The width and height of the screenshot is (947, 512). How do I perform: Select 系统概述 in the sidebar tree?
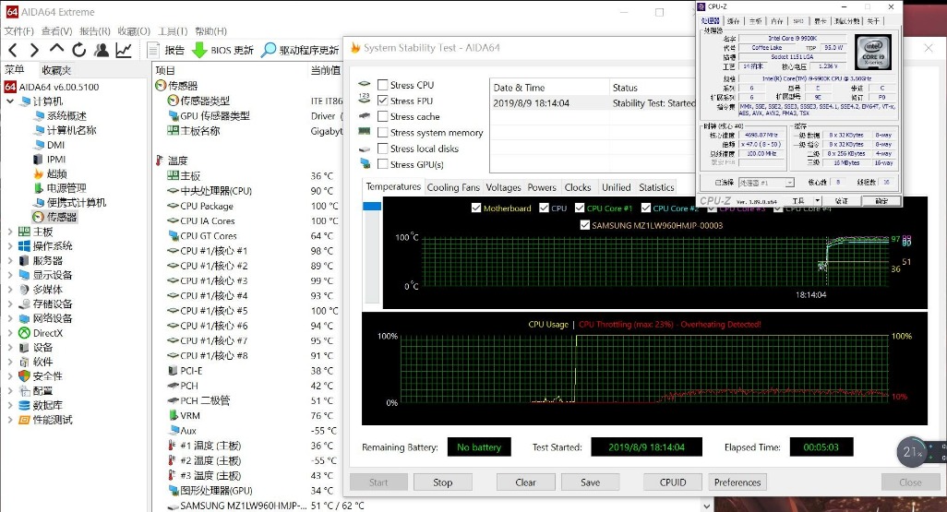(x=66, y=115)
